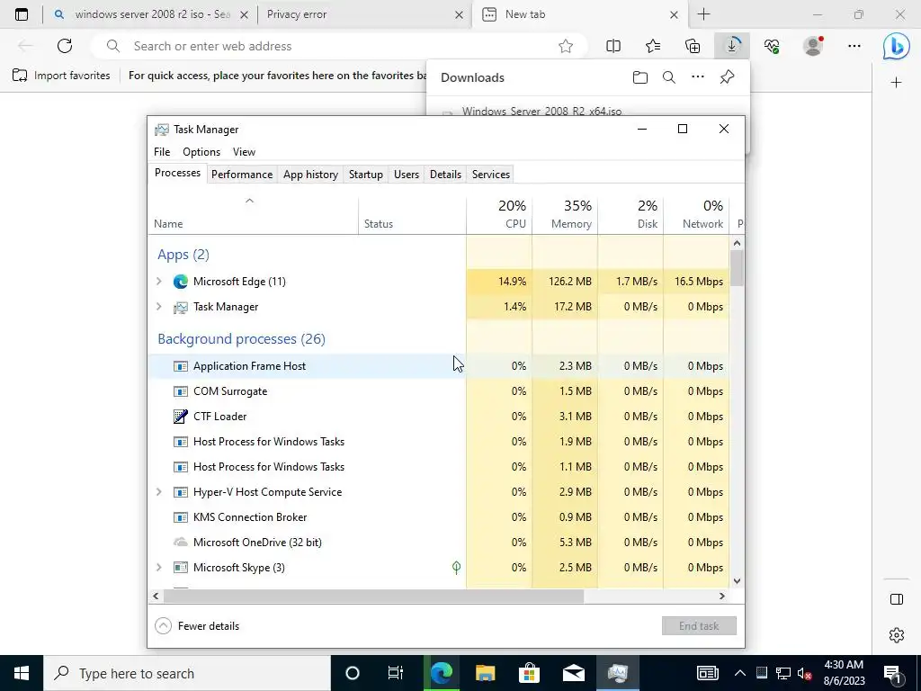Open more options in Downloads panel
Screen dimensions: 921x691
point(698,77)
